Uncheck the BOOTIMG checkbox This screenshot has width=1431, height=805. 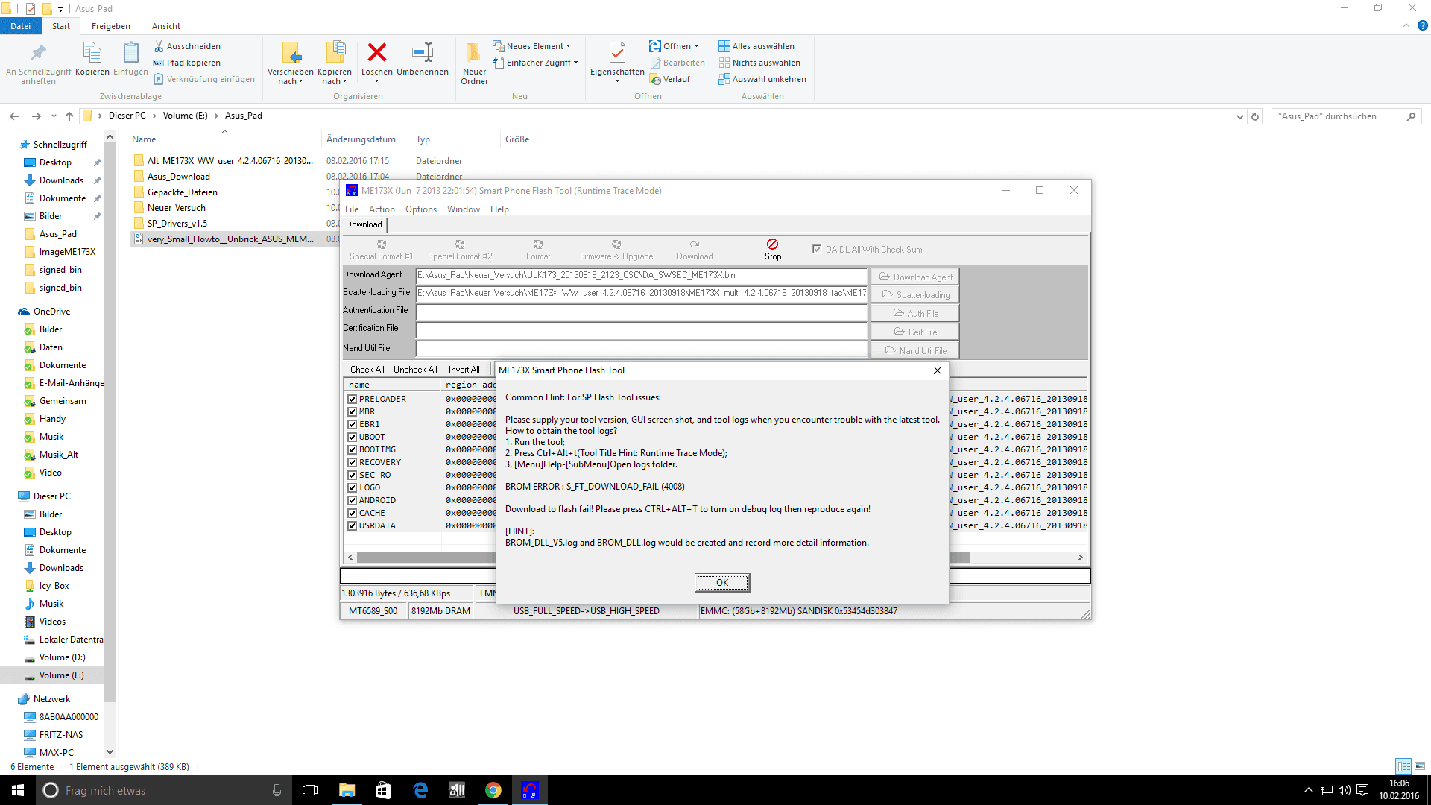point(353,449)
